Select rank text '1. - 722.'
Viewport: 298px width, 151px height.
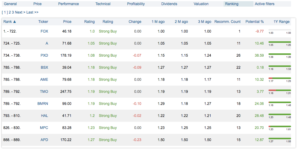coord(10,31)
